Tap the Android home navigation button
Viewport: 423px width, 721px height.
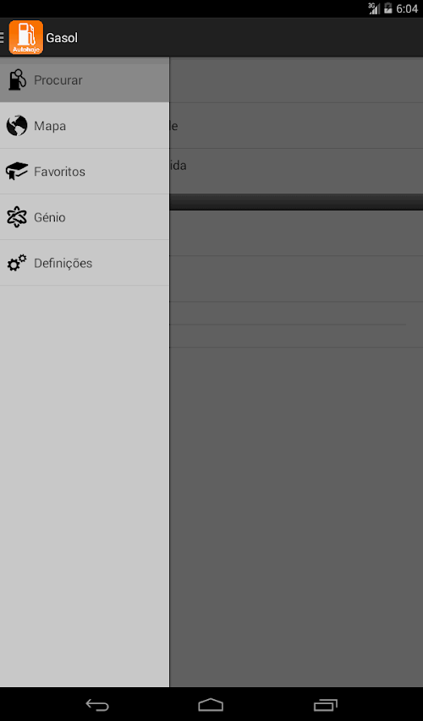(211, 704)
